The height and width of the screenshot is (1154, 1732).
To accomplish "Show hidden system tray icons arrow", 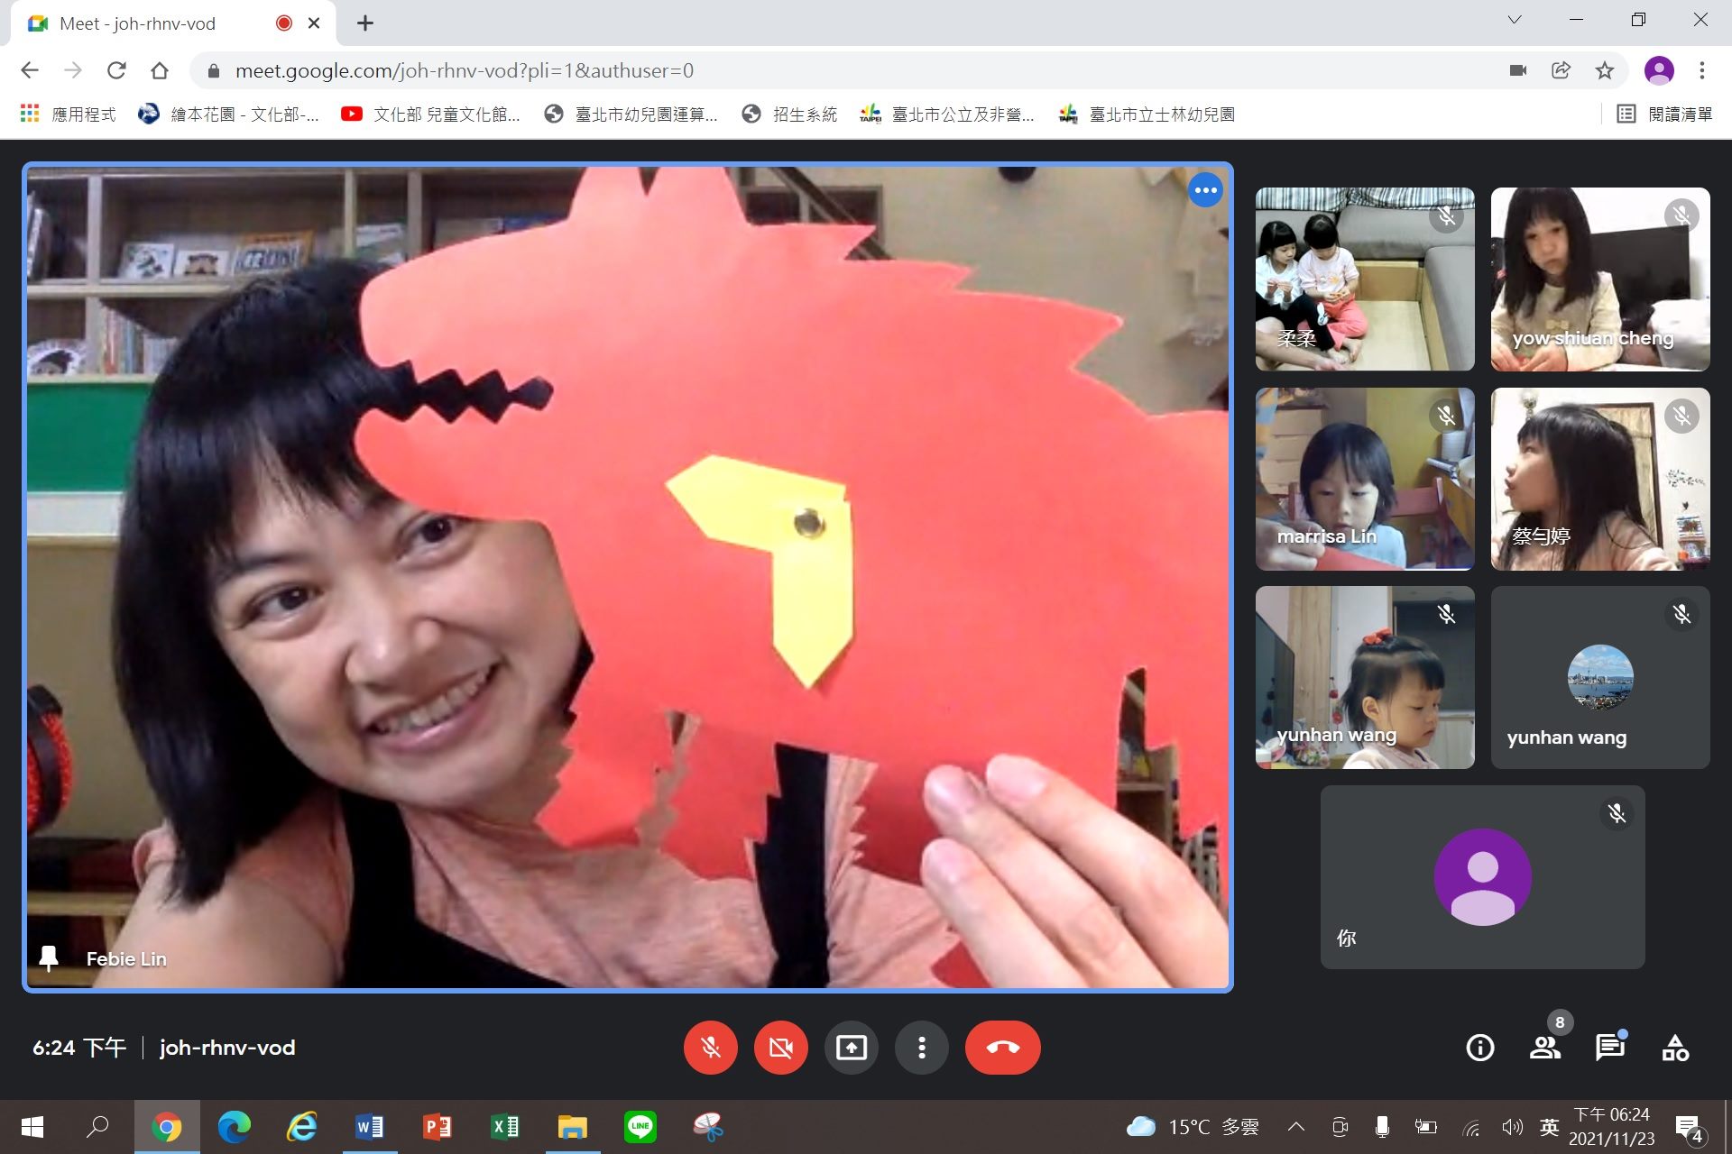I will coord(1296,1126).
